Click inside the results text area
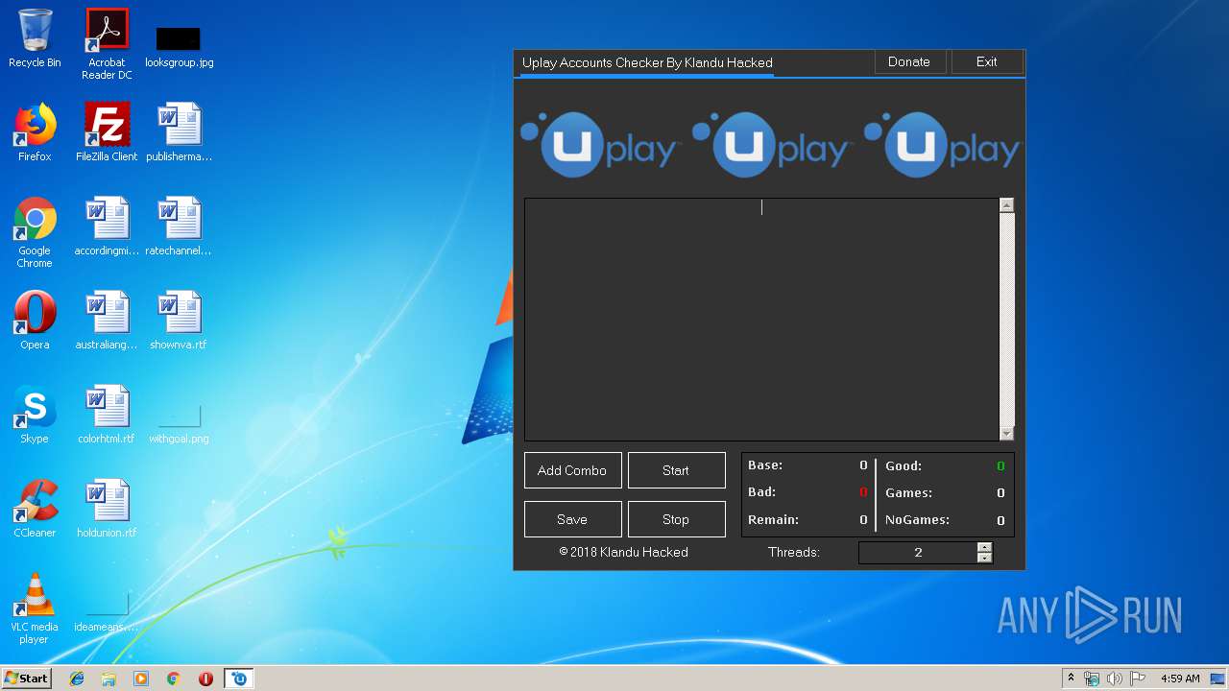Image resolution: width=1229 pixels, height=691 pixels. click(x=761, y=319)
